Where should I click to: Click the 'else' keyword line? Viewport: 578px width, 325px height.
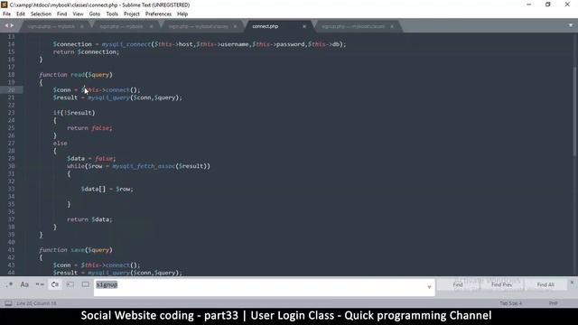[60, 144]
